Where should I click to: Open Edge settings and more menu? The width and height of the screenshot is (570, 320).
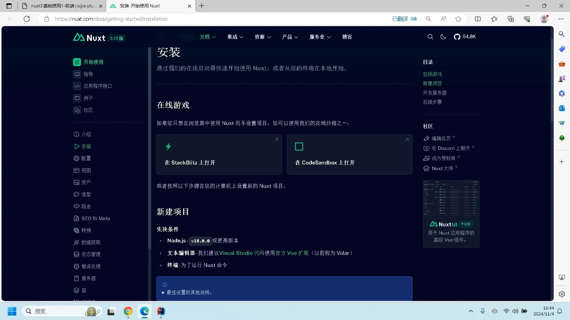pyautogui.click(x=561, y=19)
